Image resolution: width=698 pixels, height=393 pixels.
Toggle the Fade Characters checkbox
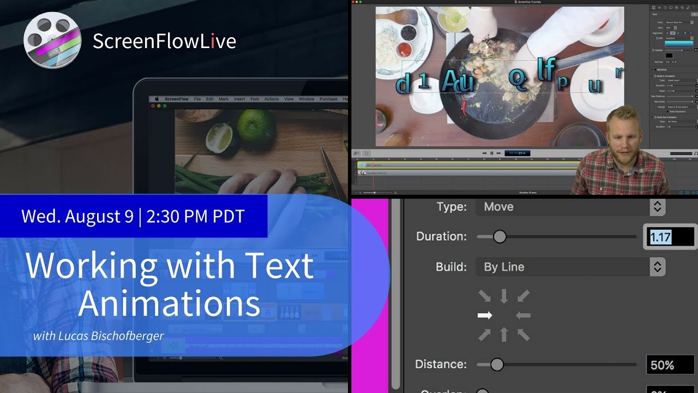(667, 112)
